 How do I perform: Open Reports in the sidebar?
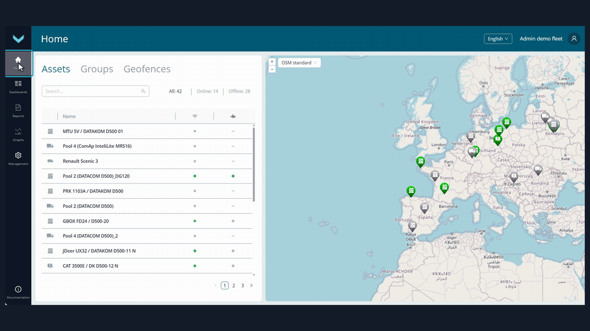[18, 111]
